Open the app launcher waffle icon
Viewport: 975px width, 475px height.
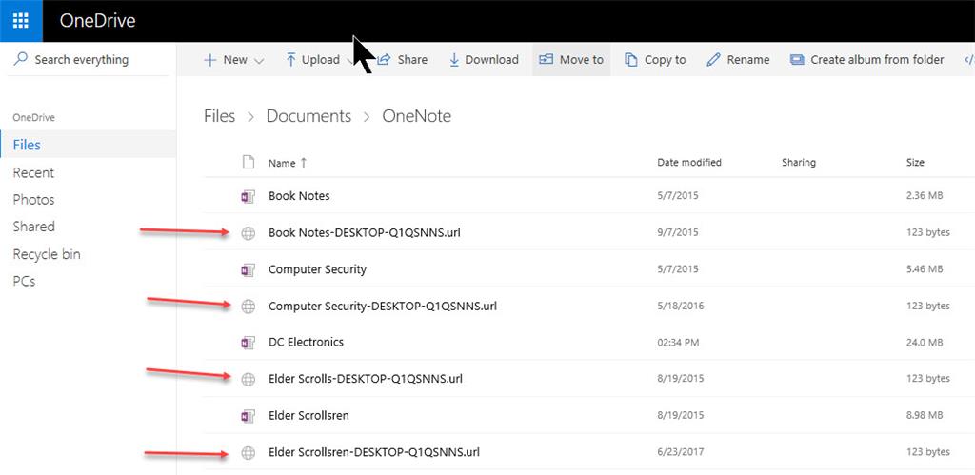pos(21,21)
